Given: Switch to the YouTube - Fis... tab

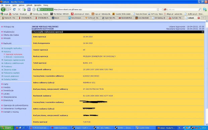Looking at the screenshot, I should coord(176,18).
